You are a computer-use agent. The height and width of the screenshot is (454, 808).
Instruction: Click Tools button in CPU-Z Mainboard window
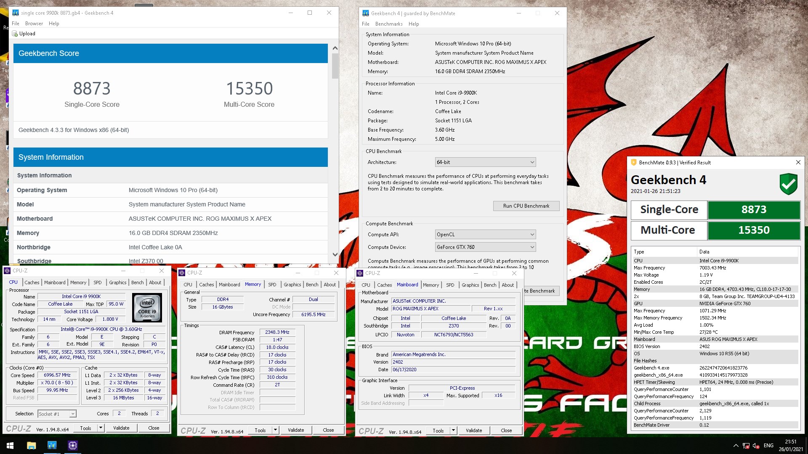click(438, 430)
